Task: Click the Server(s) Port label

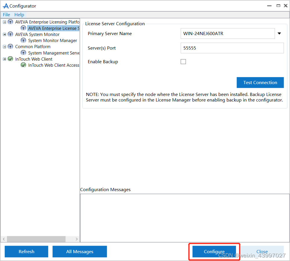Action: [101, 48]
